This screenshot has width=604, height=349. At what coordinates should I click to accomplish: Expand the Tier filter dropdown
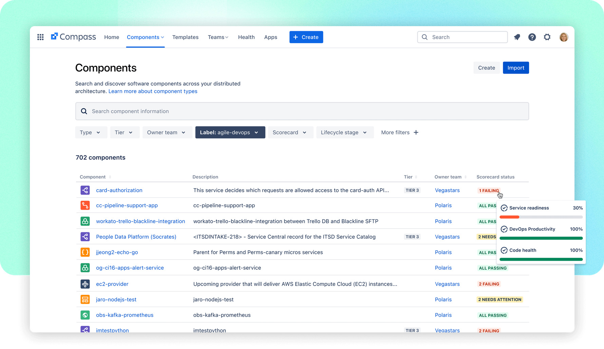125,132
